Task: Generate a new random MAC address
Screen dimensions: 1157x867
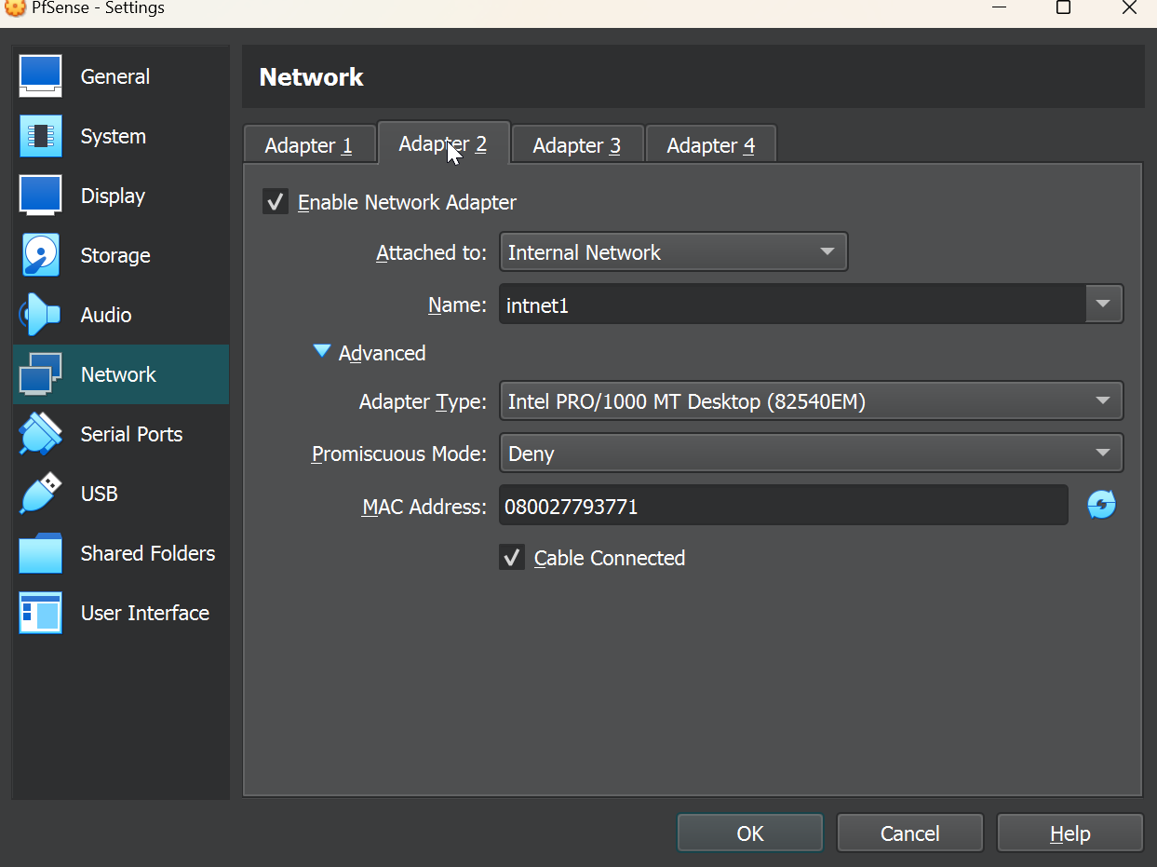Action: [x=1101, y=506]
